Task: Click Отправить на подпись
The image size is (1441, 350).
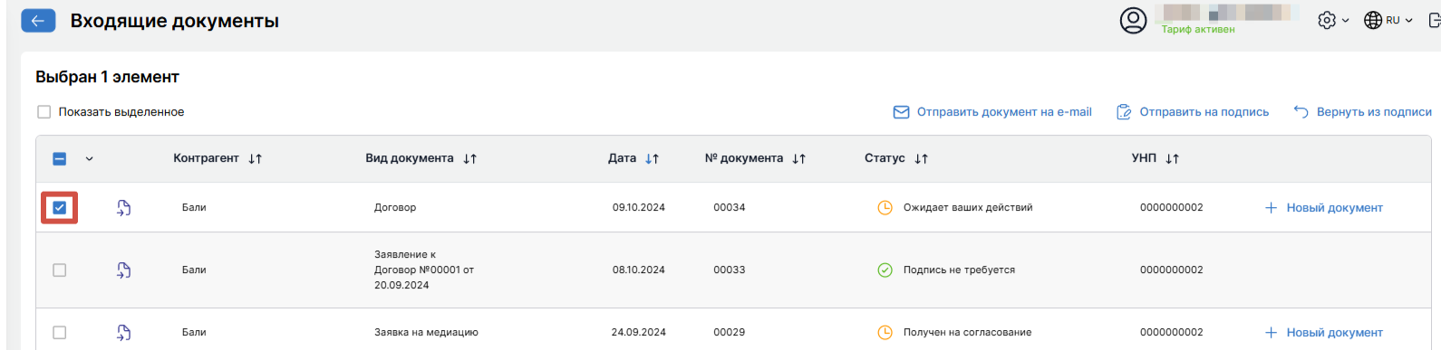Action: point(1204,112)
